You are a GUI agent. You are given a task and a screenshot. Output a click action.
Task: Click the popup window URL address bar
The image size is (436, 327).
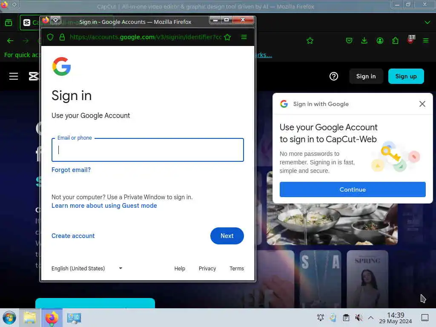[146, 37]
